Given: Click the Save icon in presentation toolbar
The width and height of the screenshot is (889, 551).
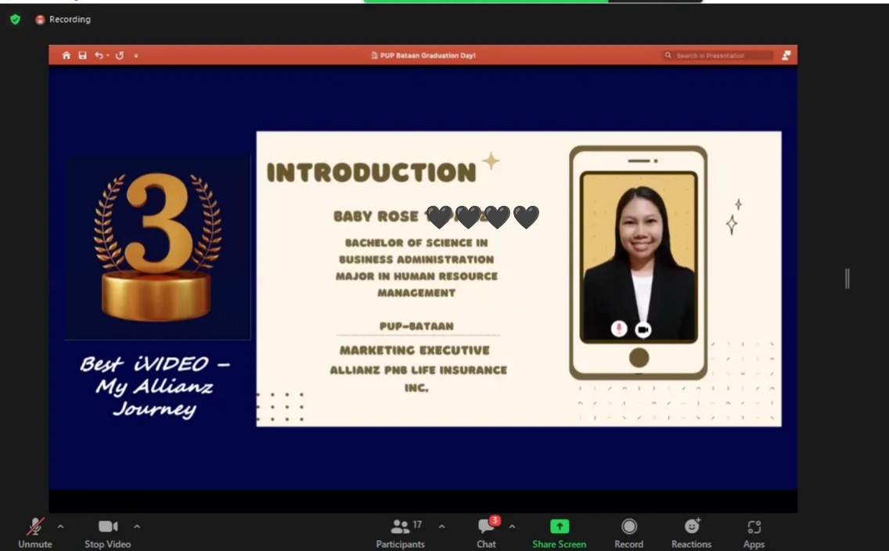Looking at the screenshot, I should [82, 55].
